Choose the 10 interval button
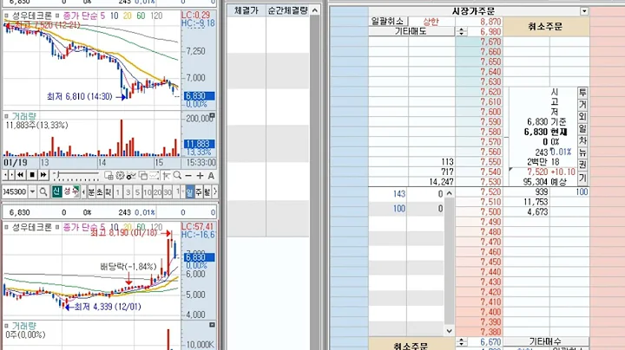 [x=147, y=192]
